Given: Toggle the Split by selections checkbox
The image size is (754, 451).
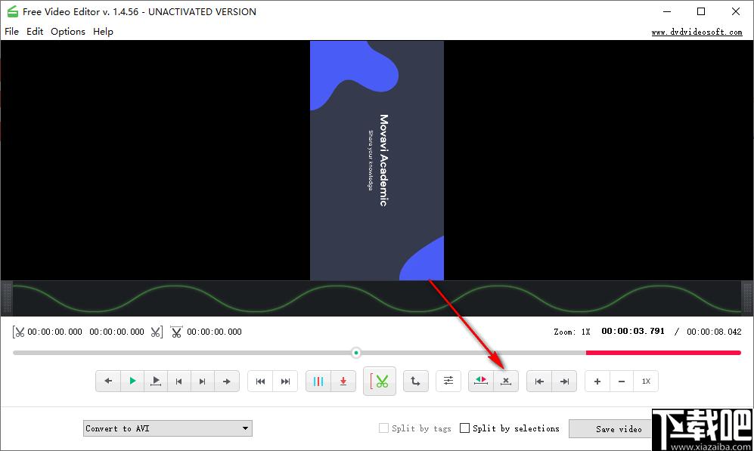Looking at the screenshot, I should pyautogui.click(x=464, y=428).
